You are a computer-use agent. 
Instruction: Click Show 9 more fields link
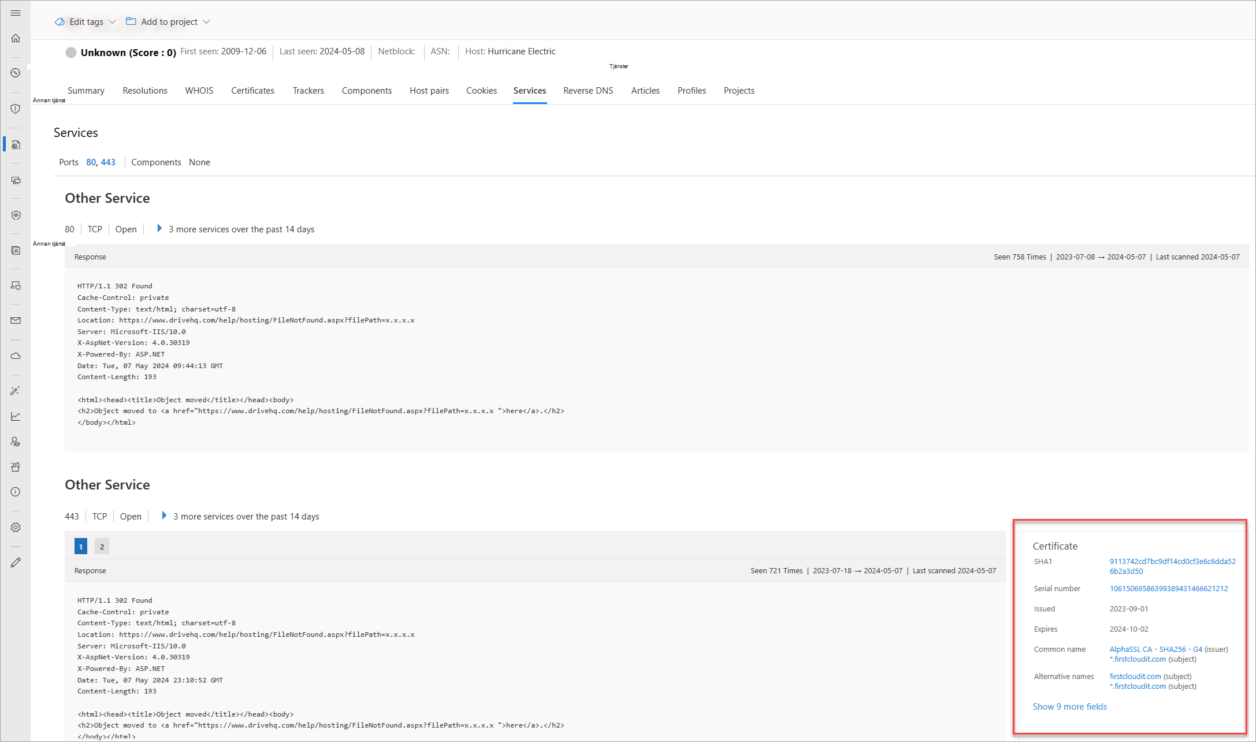1069,706
